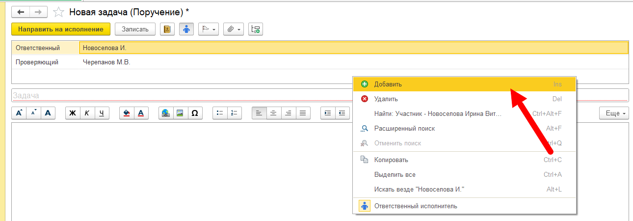
Task: Decrease the font size
Action: click(x=33, y=113)
